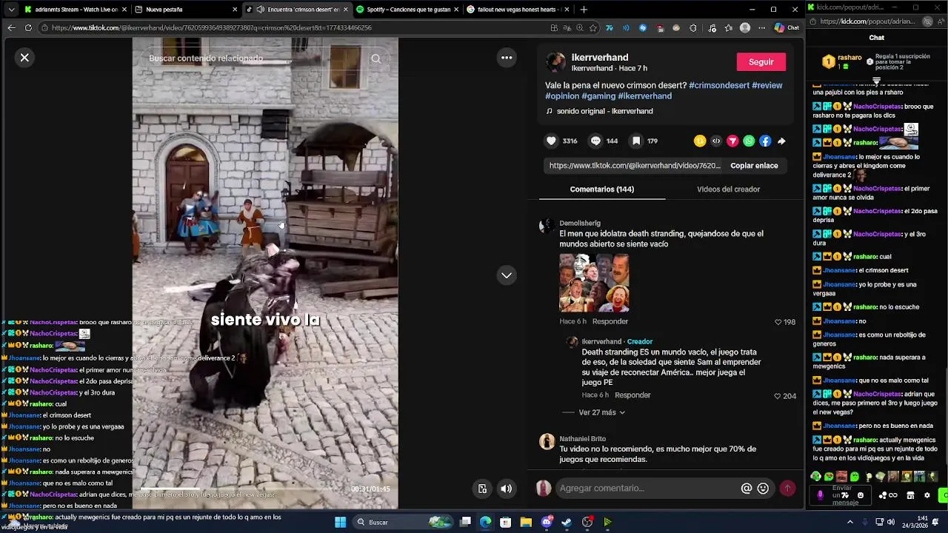The height and width of the screenshot is (533, 948).
Task: Save video with bookmark icon
Action: (x=636, y=141)
